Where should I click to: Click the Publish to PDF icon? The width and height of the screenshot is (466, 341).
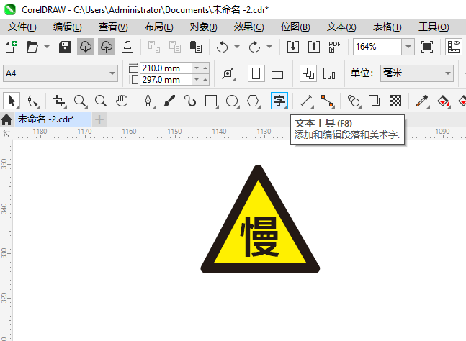(335, 47)
